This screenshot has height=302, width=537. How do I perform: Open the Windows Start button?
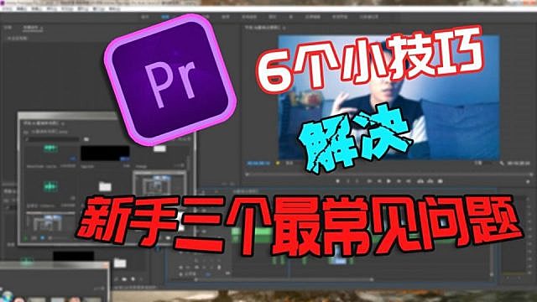pos(7,297)
